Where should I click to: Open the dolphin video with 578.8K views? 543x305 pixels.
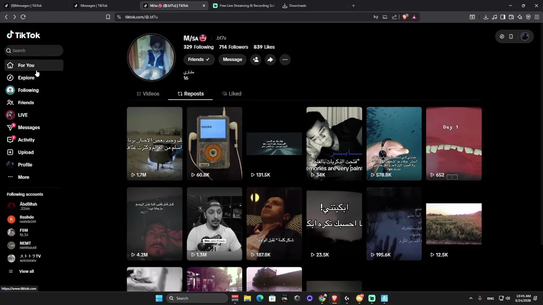click(394, 144)
